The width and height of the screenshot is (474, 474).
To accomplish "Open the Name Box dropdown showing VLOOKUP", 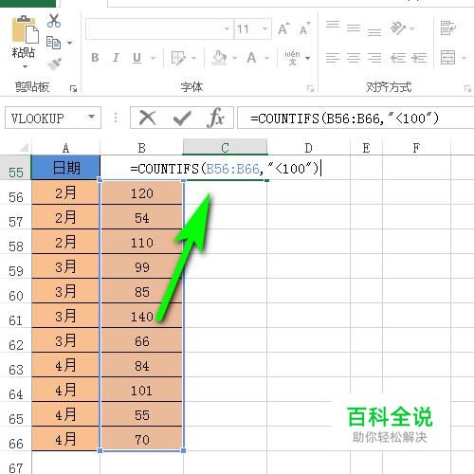I will click(91, 118).
